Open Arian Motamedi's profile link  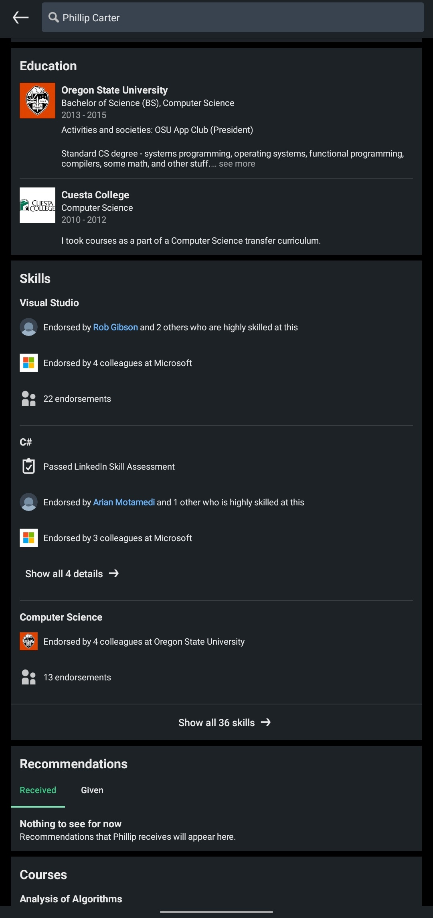(124, 502)
